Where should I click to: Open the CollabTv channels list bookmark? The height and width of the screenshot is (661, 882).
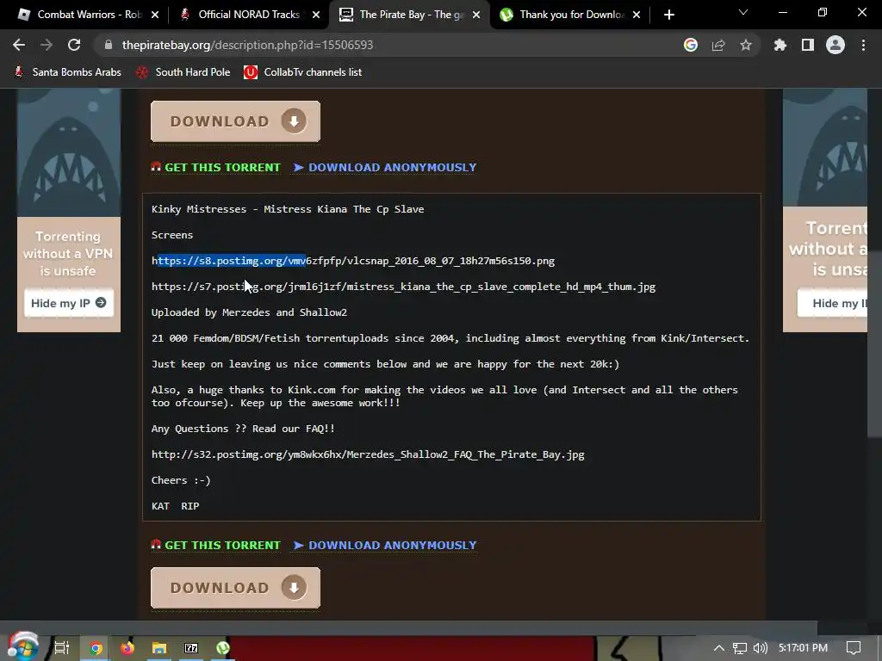click(x=302, y=72)
